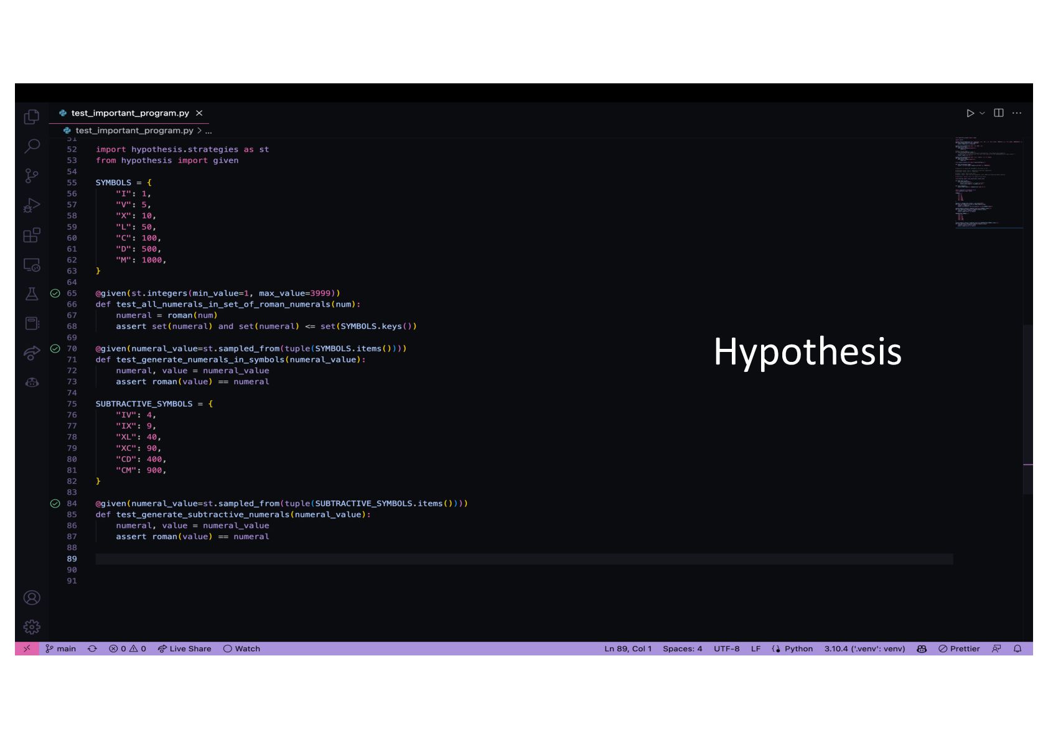Screen dimensions: 1048x740
Task: Click the Prettier formatter status item
Action: click(959, 649)
